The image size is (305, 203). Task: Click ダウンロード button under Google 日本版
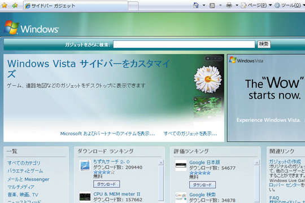202,185
